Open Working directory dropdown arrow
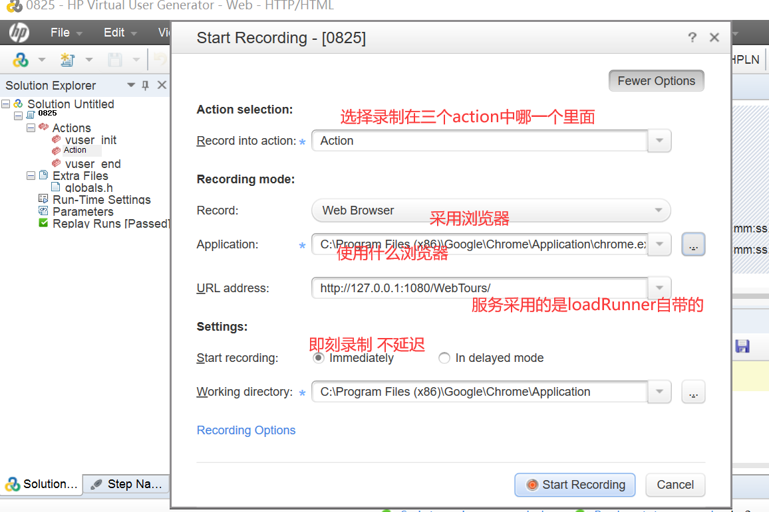The height and width of the screenshot is (512, 769). (x=660, y=392)
